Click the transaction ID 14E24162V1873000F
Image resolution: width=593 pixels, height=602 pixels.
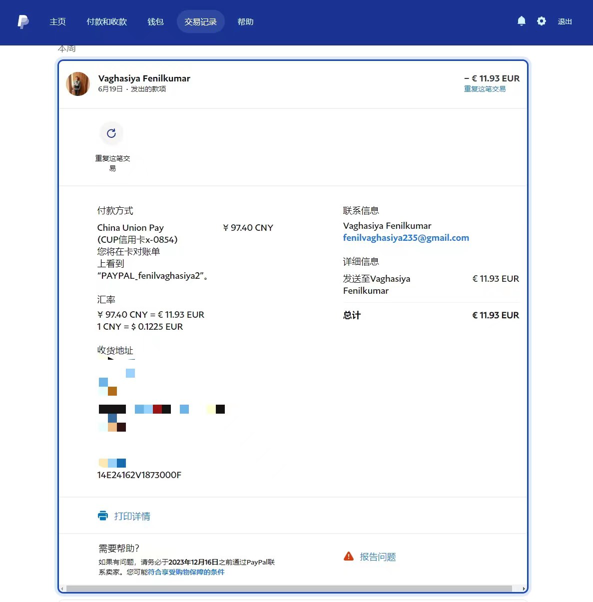click(x=139, y=475)
